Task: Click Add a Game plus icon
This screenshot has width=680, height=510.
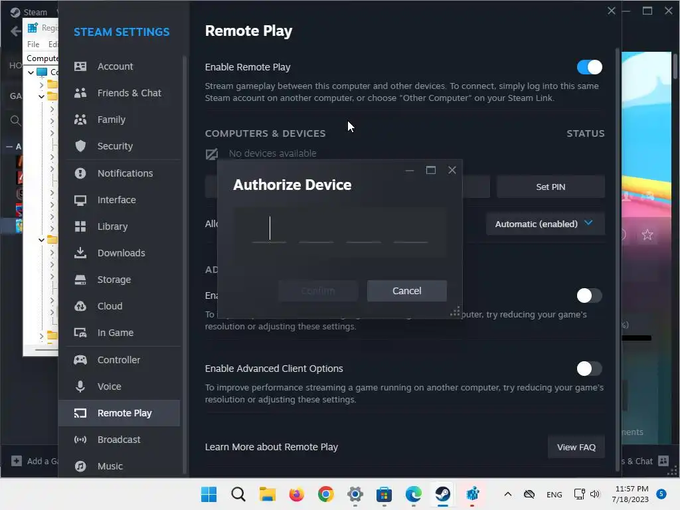Action: [17, 461]
